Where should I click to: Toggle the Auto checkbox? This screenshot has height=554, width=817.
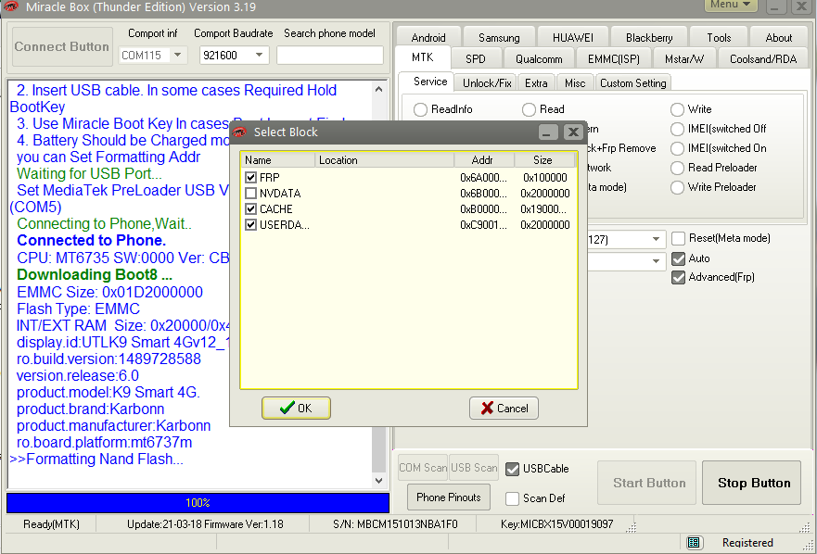coord(678,258)
